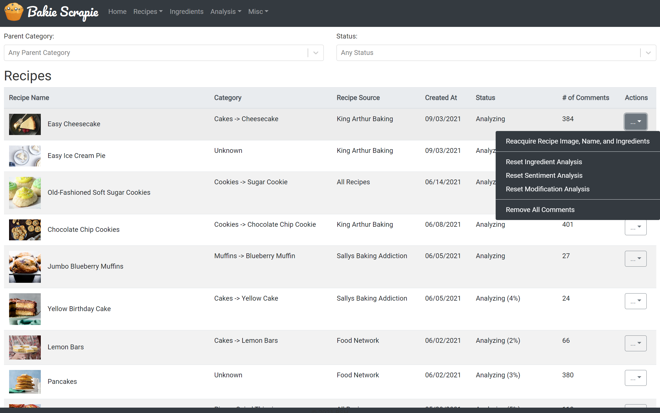Click the Bakie Scrapie muffin logo icon
Screen dimensions: 660x413
point(14,12)
